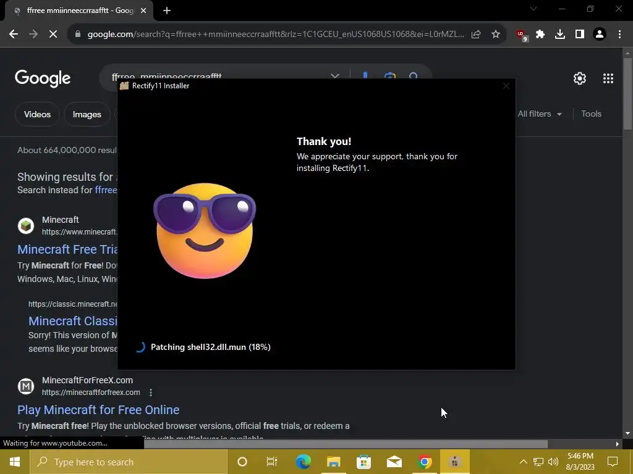The image size is (633, 474).
Task: Click Patching shell32.dll.mun (18%) status text
Action: [x=210, y=347]
